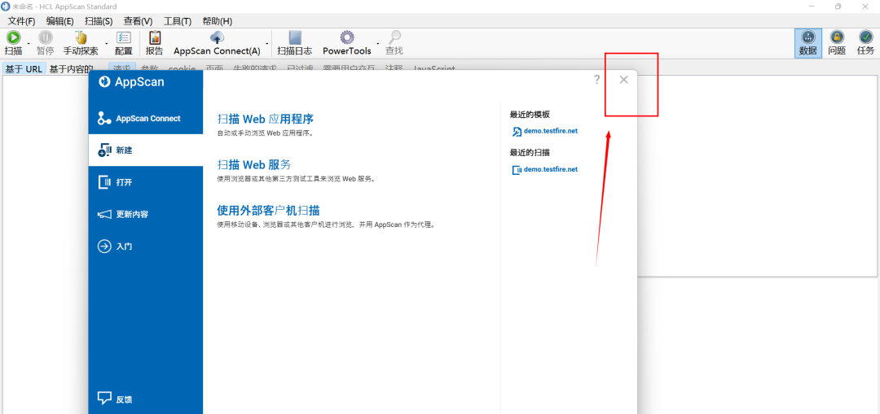Open dropdown arrow next to AppScan Connect(A)
The height and width of the screenshot is (414, 880).
click(266, 44)
